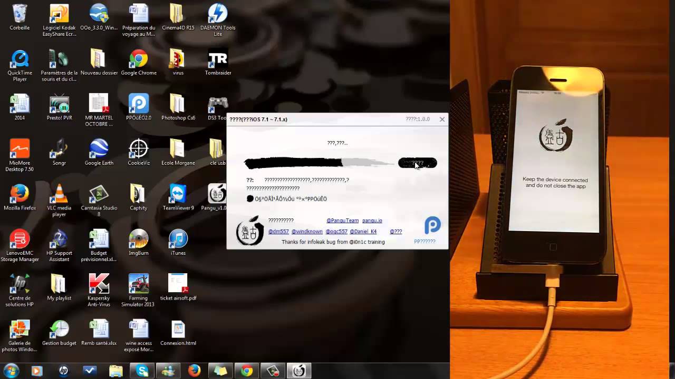Click Skype in the taskbar
Screen dimensions: 675x379
(142, 371)
